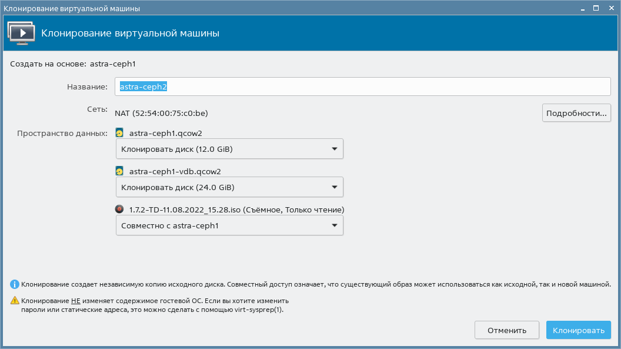Maximize the clone dialog window

tap(595, 8)
